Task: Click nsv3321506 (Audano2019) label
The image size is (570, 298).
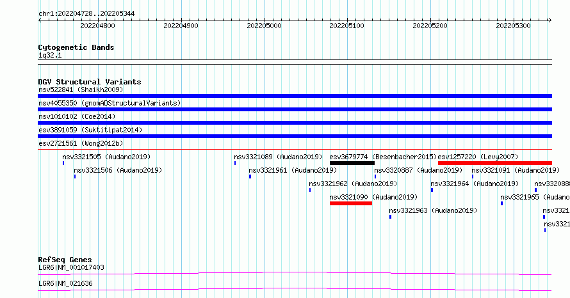Action: coord(118,170)
